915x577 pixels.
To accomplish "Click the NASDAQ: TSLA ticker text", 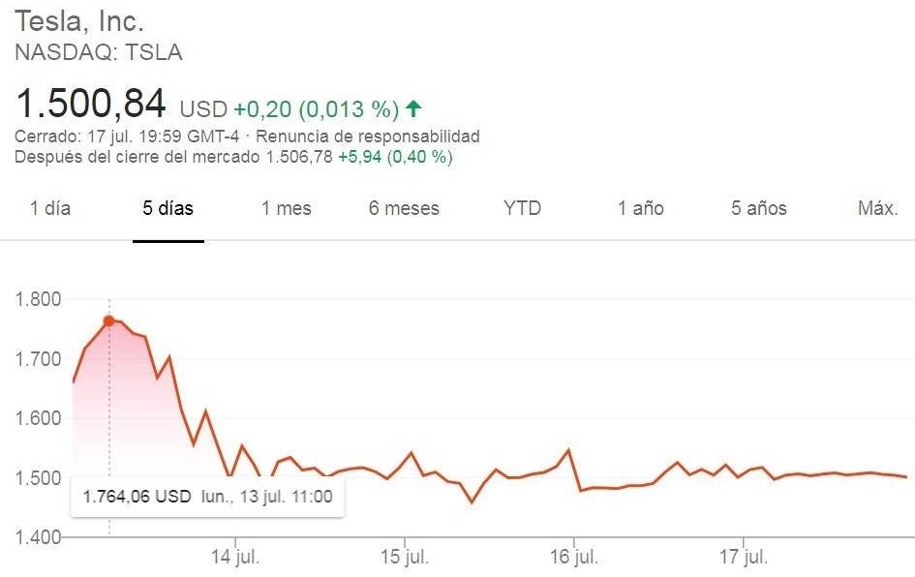I will click(x=98, y=52).
